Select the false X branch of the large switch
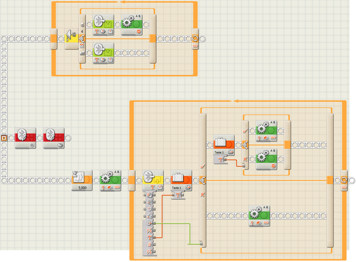 202,195
